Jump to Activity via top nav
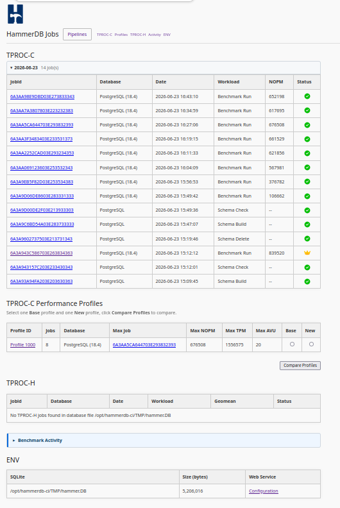The image size is (340, 508). [x=154, y=35]
